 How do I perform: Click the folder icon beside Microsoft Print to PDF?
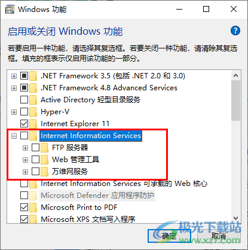coord(33,208)
